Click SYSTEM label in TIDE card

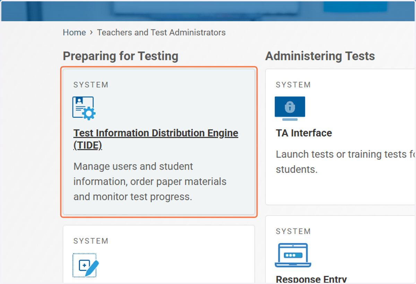coord(91,85)
